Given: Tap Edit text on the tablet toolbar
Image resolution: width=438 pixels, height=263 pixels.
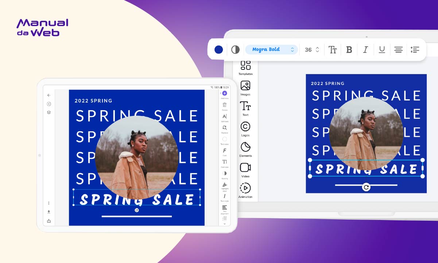Looking at the screenshot, I should 225,117.
